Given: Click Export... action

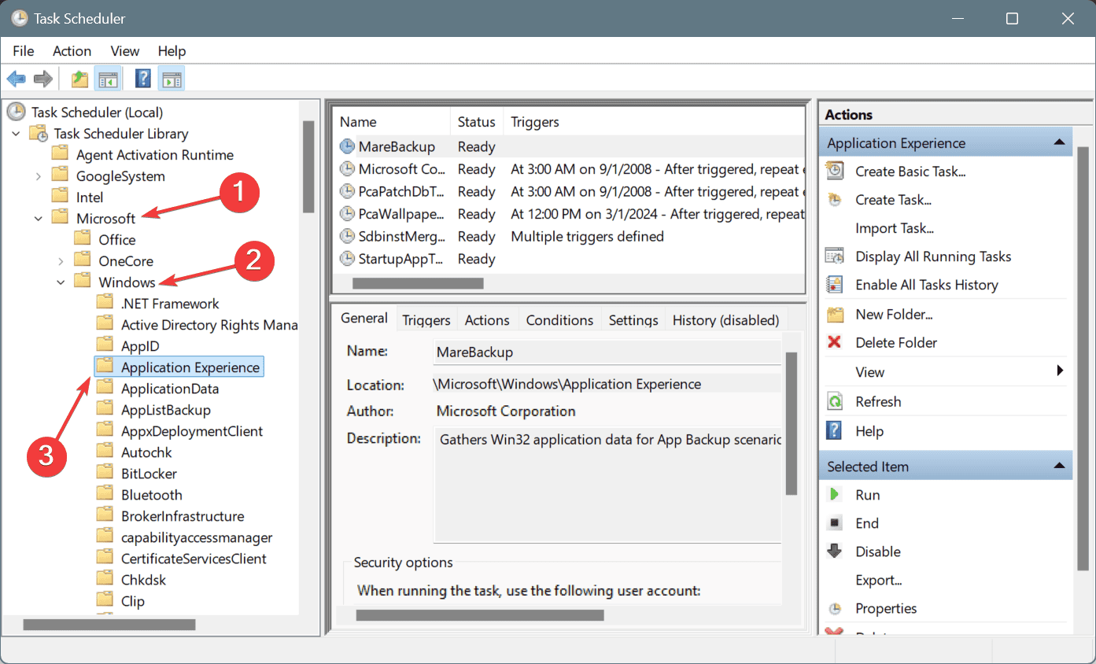Looking at the screenshot, I should click(x=879, y=580).
